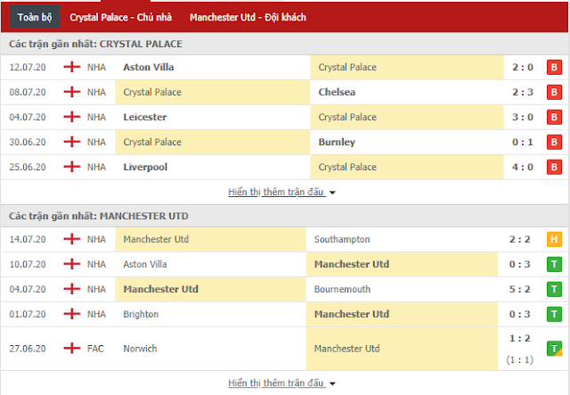Click the 2 : 3 score for Chelsea match
The width and height of the screenshot is (570, 395).
[523, 92]
